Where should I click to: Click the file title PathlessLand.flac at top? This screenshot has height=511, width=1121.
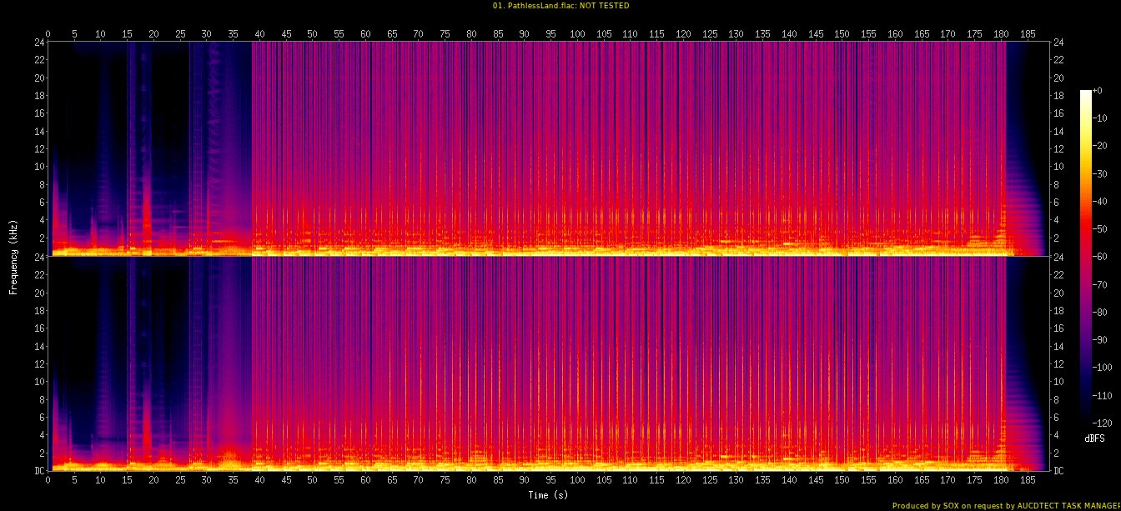(x=560, y=6)
